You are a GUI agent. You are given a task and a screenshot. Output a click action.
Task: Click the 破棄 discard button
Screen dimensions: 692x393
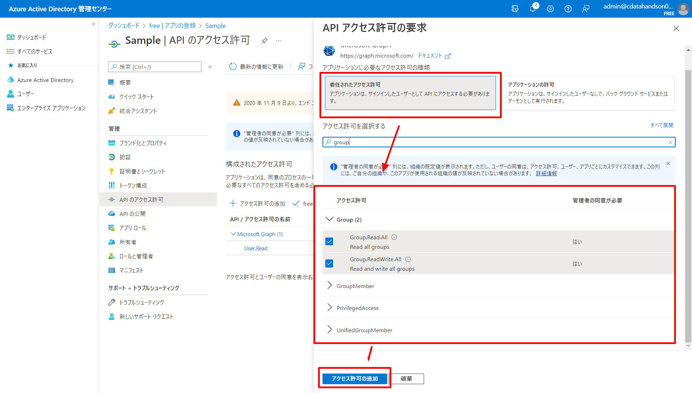(406, 379)
